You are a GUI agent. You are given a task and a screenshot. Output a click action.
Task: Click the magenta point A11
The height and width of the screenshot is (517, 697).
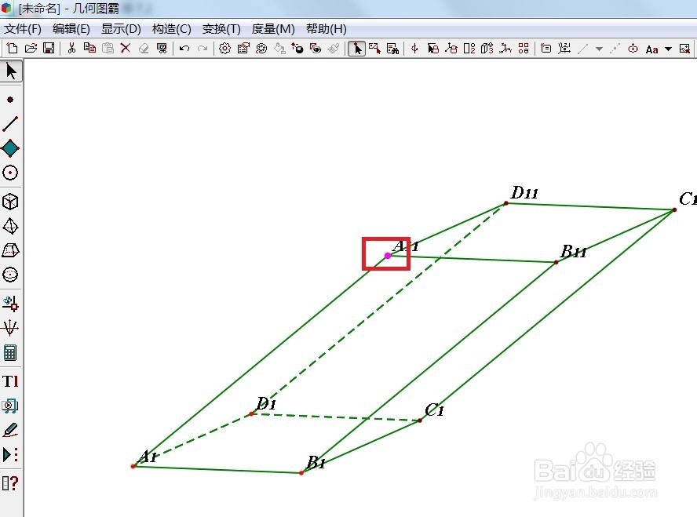(x=388, y=256)
